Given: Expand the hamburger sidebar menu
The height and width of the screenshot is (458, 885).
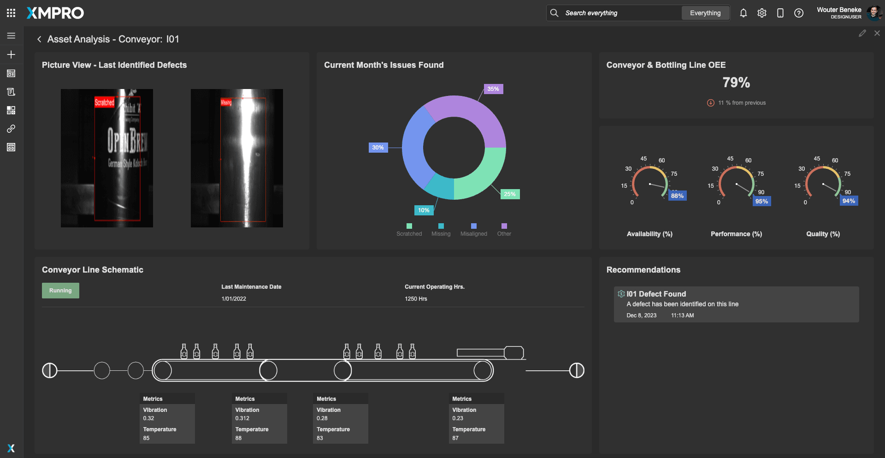Looking at the screenshot, I should click(x=11, y=36).
